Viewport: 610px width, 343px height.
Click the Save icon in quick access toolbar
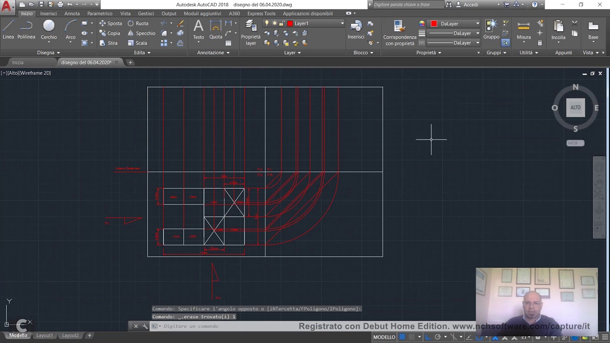(41, 4)
